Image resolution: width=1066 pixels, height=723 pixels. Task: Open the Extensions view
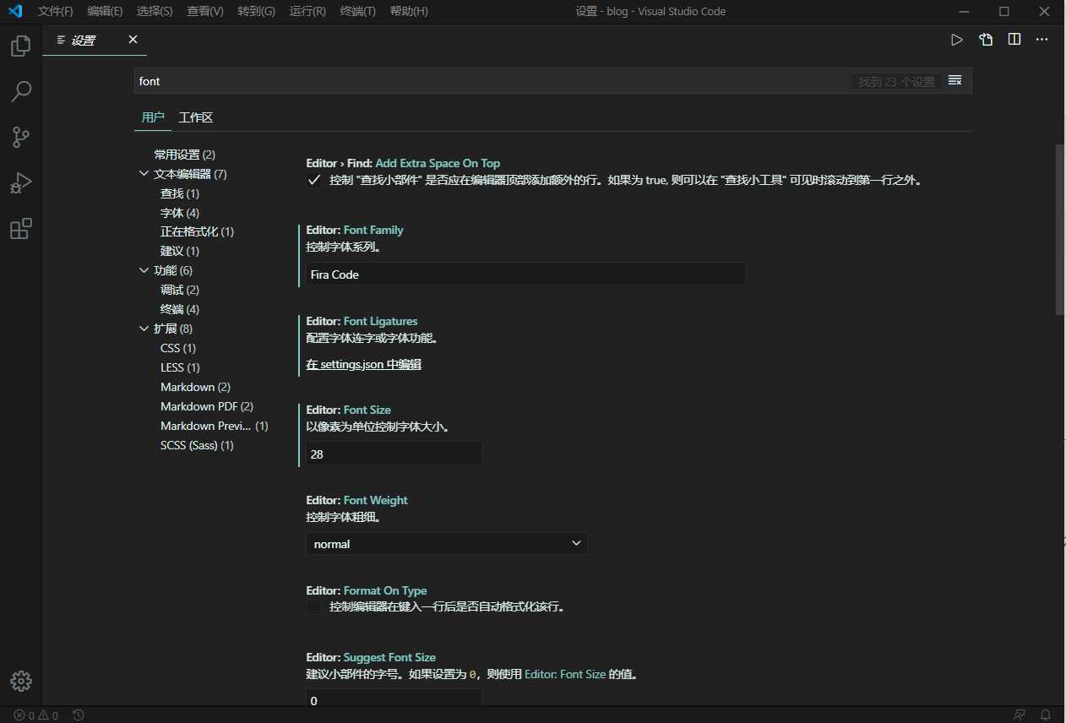[x=21, y=228]
